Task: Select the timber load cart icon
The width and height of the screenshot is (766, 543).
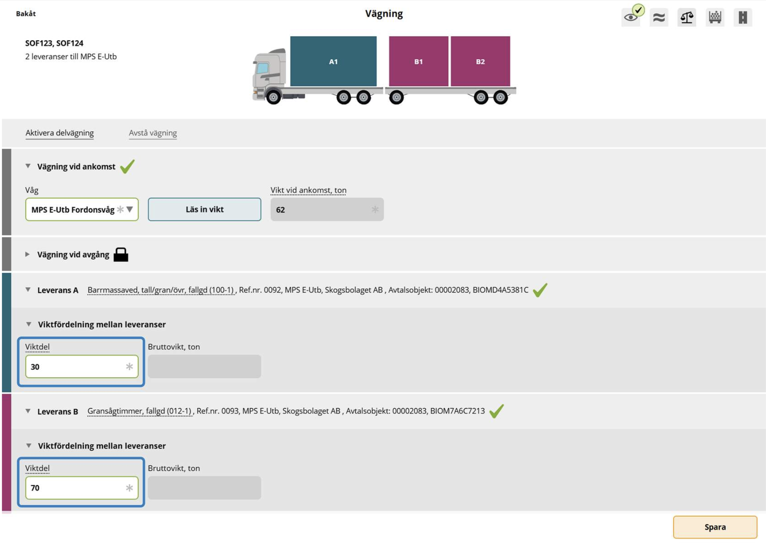Action: point(715,17)
